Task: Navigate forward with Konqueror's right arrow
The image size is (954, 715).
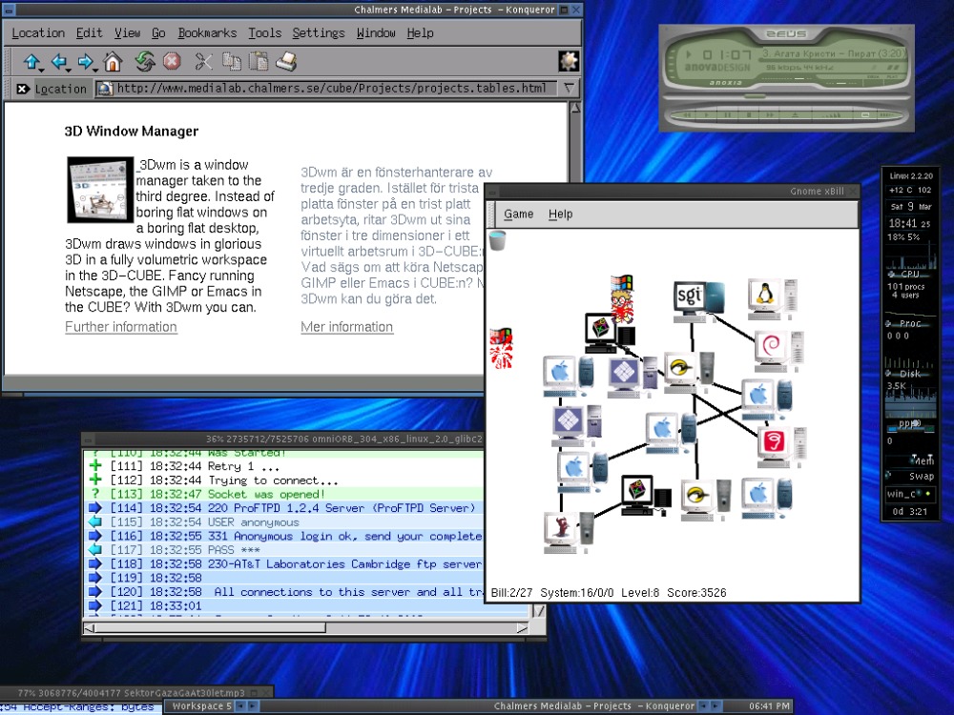Action: click(x=85, y=61)
